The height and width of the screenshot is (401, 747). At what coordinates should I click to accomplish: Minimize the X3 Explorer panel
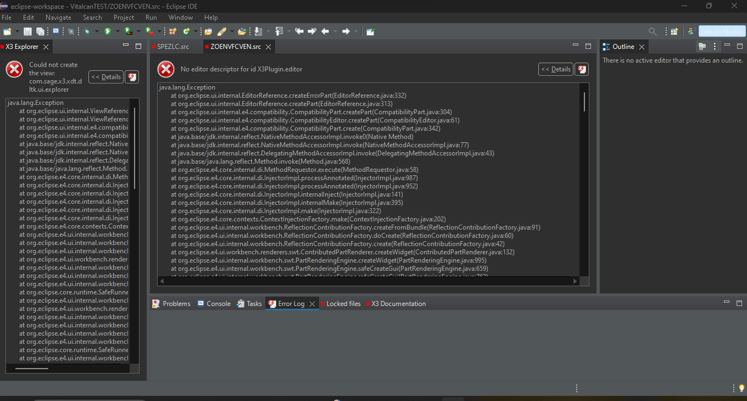click(126, 46)
